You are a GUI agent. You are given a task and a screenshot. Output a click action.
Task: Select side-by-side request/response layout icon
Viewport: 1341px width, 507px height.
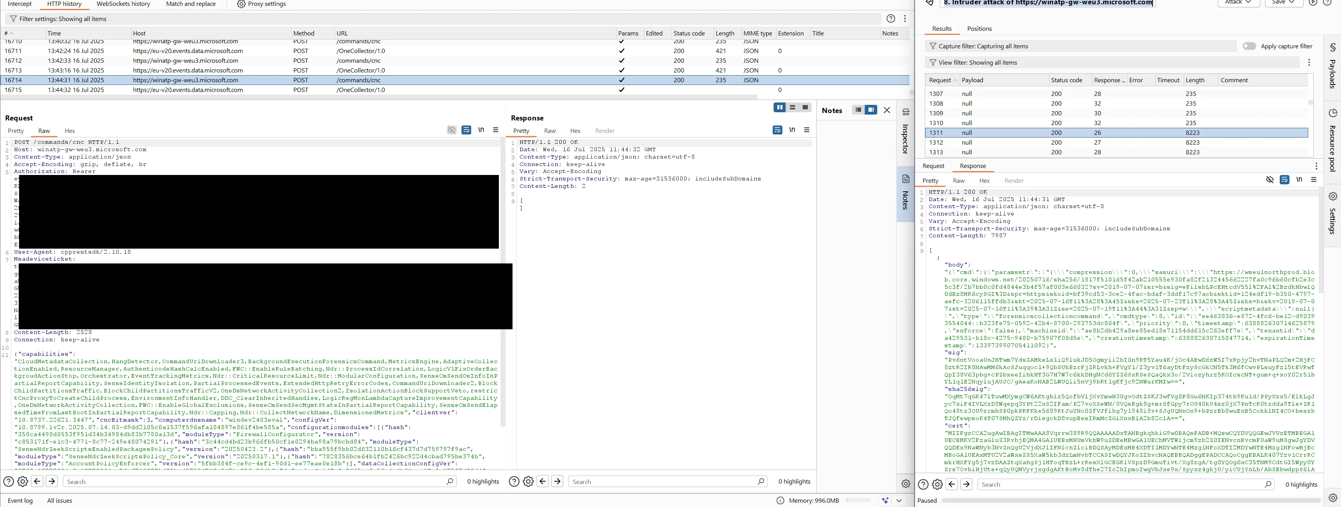779,108
